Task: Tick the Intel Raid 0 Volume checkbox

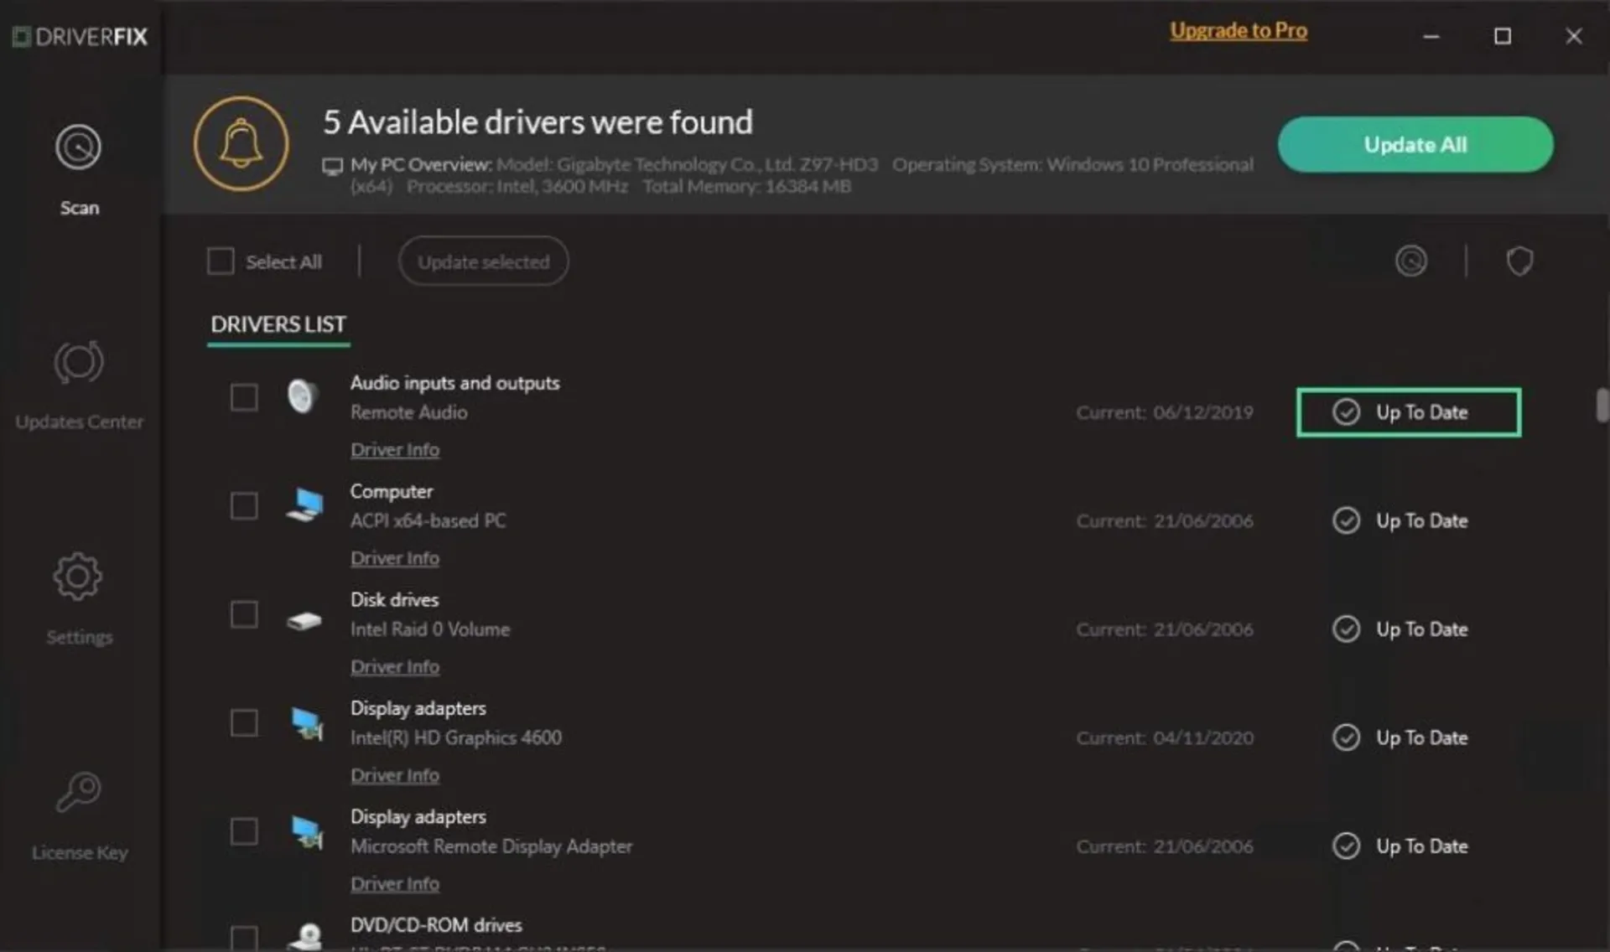Action: click(244, 614)
